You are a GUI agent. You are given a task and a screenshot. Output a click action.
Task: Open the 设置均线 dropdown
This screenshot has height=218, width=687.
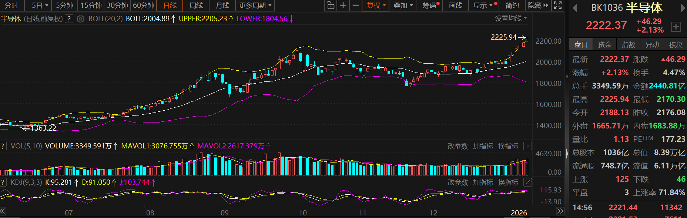coord(510,19)
